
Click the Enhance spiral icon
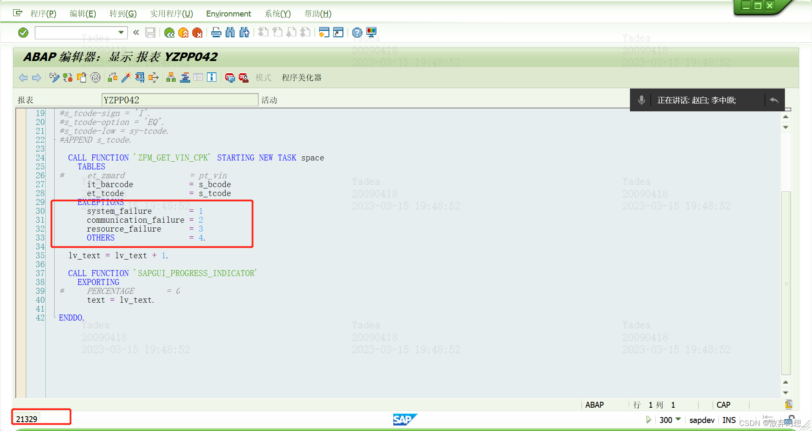tap(96, 77)
